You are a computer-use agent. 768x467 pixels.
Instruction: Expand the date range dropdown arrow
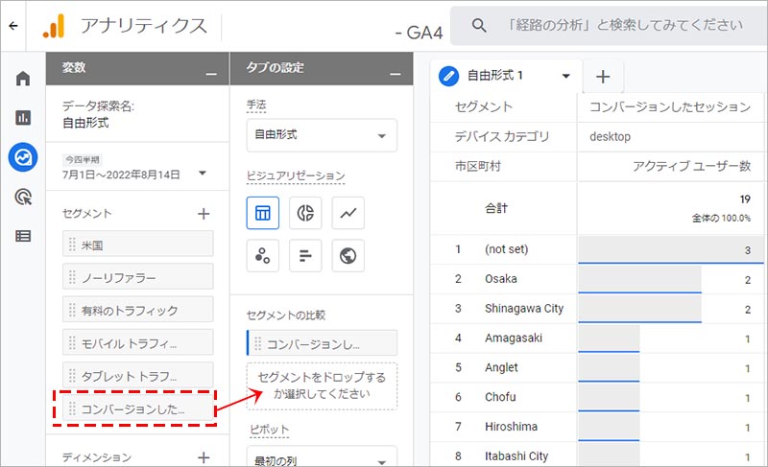tap(203, 174)
